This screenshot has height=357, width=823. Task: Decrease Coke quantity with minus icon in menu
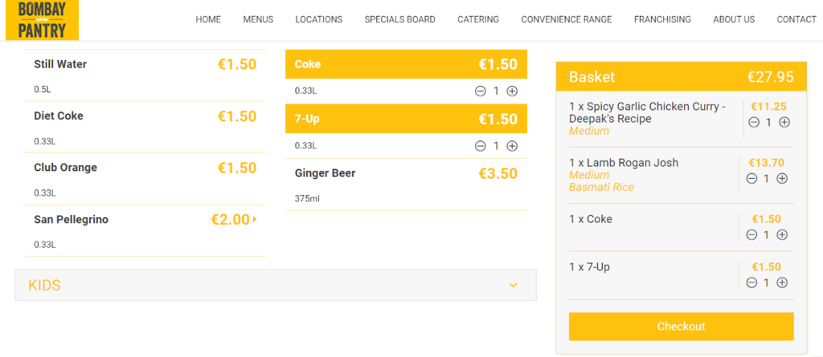481,91
